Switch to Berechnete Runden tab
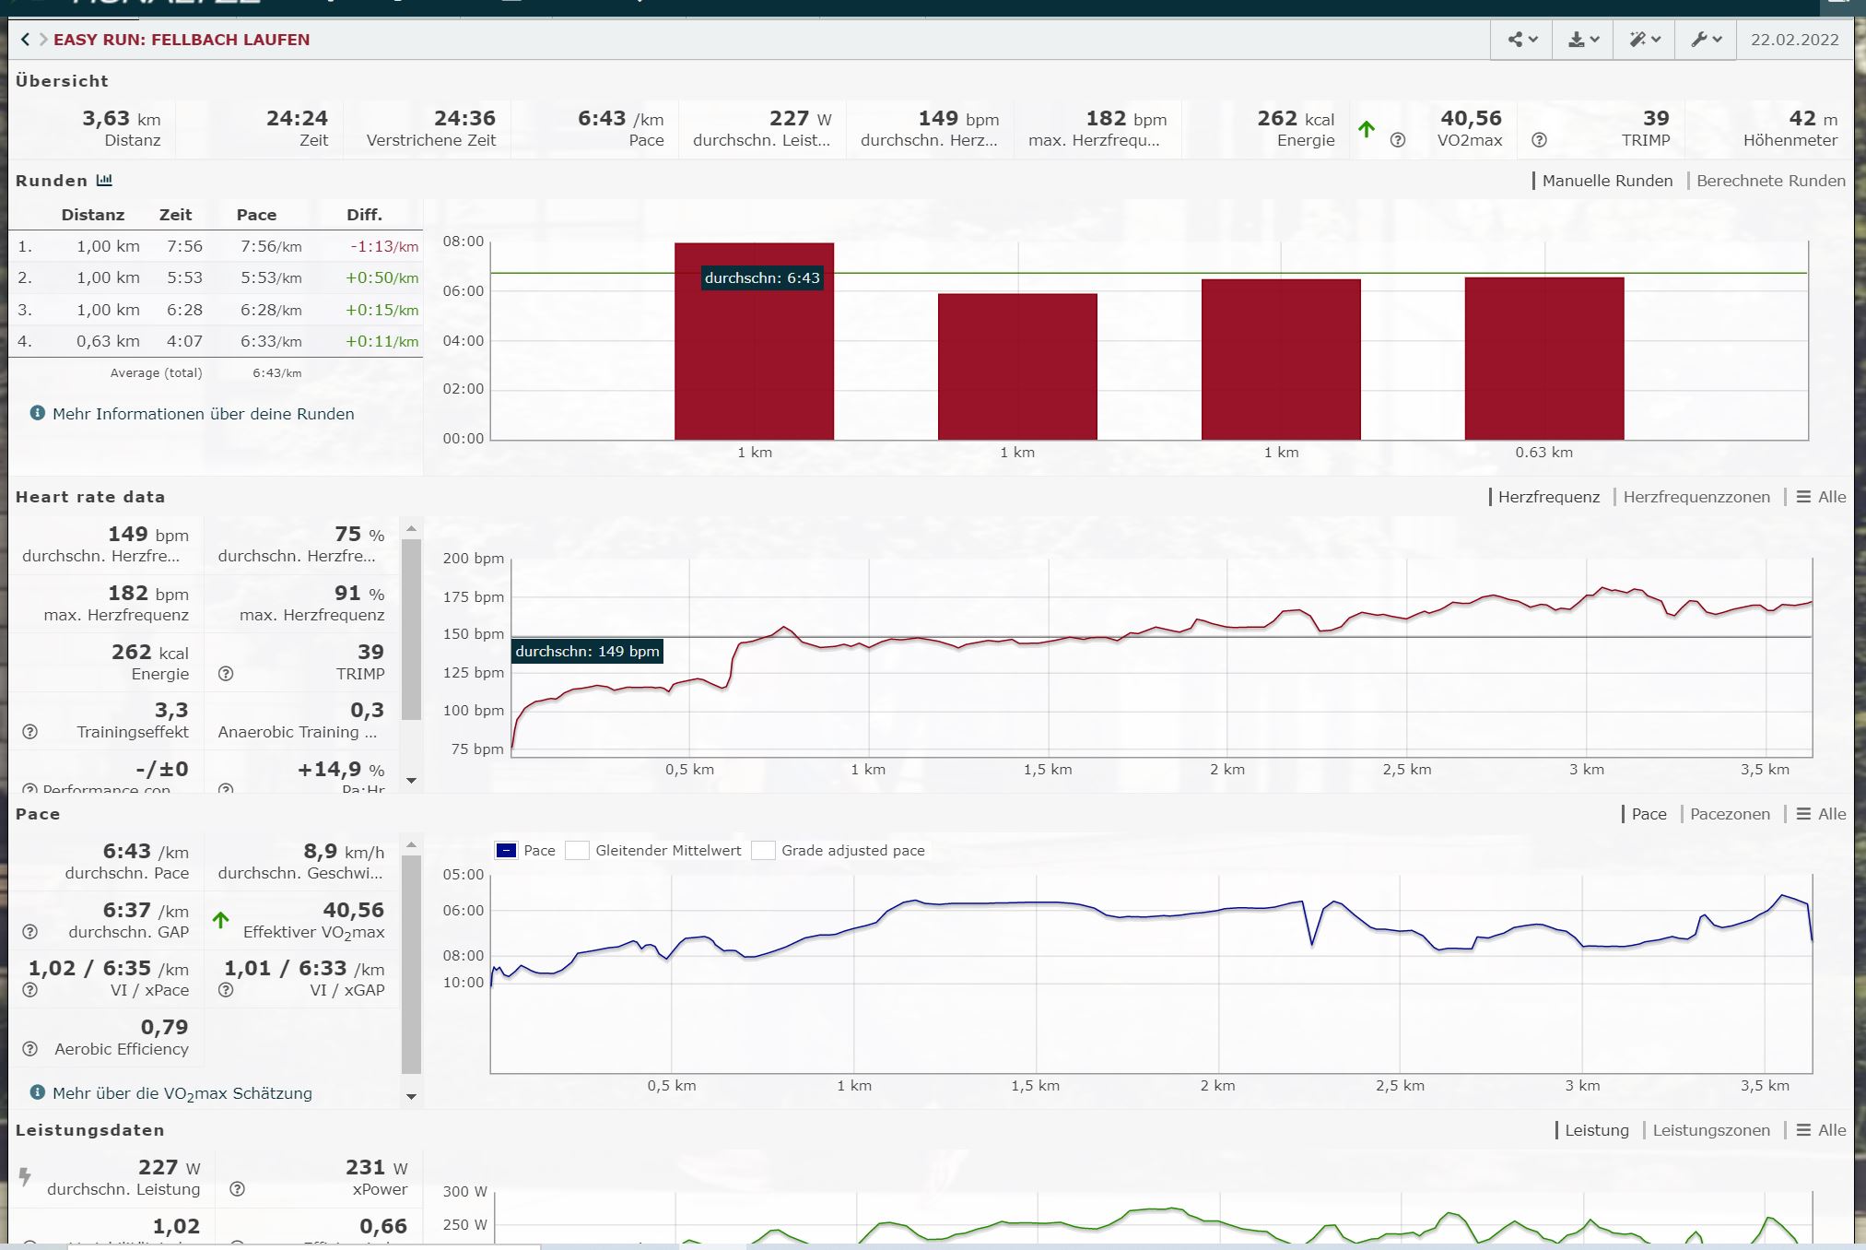This screenshot has width=1866, height=1250. 1770,181
